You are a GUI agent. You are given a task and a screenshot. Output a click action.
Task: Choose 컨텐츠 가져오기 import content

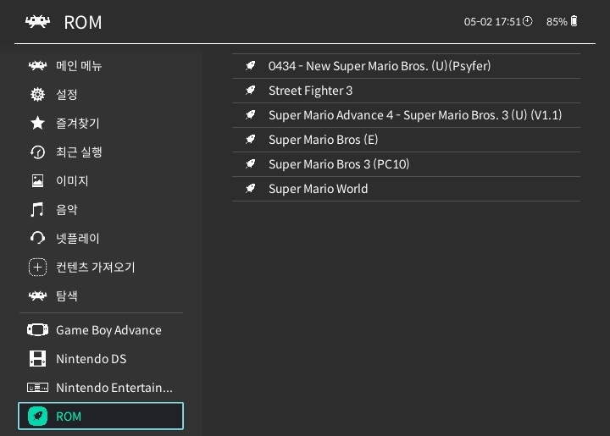101,267
